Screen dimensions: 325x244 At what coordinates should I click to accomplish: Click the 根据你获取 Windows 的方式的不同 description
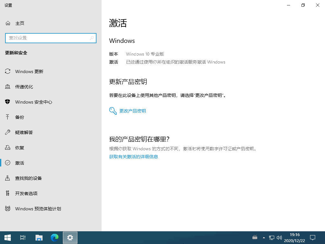point(183,149)
